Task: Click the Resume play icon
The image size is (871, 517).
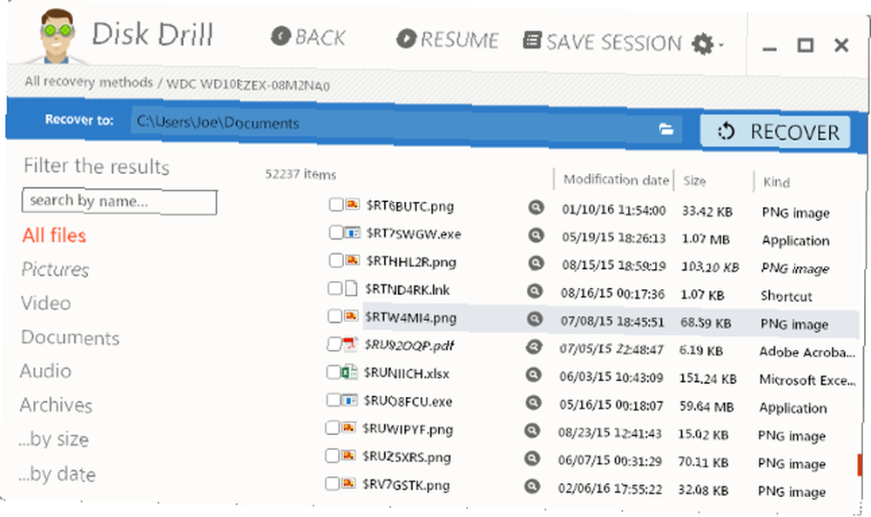Action: (x=406, y=38)
